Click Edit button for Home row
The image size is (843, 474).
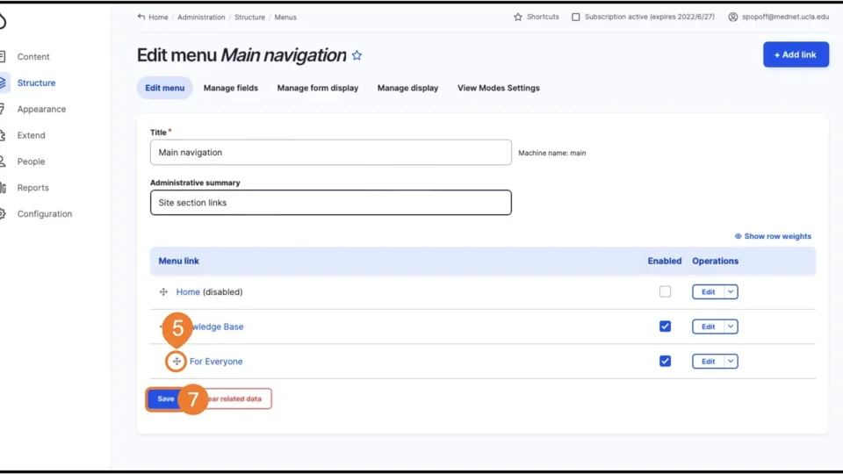708,291
